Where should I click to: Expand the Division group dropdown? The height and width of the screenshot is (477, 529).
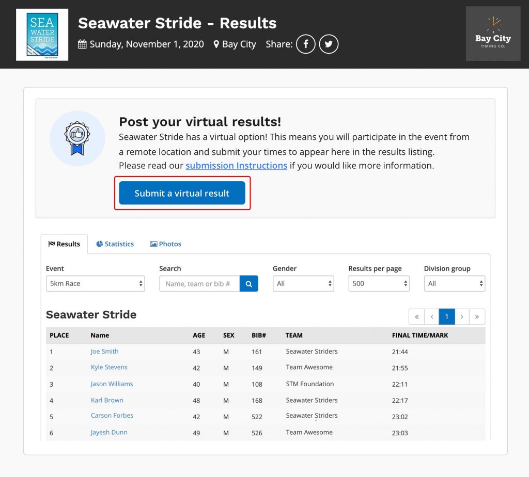pyautogui.click(x=454, y=283)
